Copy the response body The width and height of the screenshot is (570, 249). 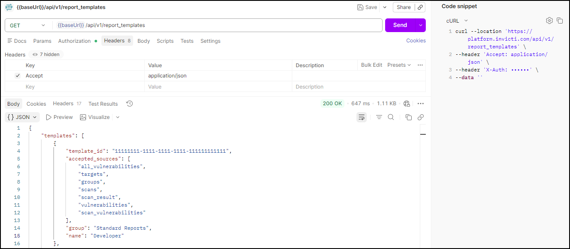pyautogui.click(x=408, y=117)
